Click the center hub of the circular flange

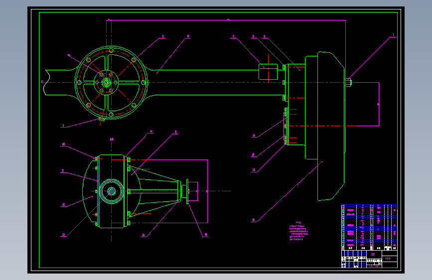106,82
